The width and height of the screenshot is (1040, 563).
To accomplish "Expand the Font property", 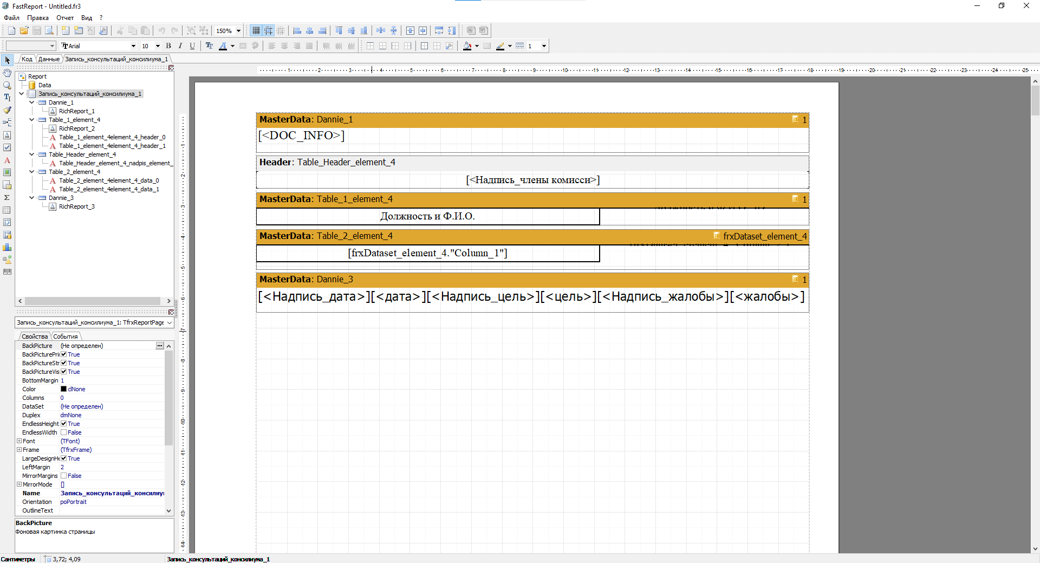I will coord(19,441).
